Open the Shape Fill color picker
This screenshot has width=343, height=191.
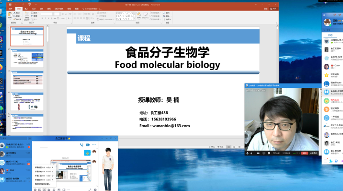point(156,13)
